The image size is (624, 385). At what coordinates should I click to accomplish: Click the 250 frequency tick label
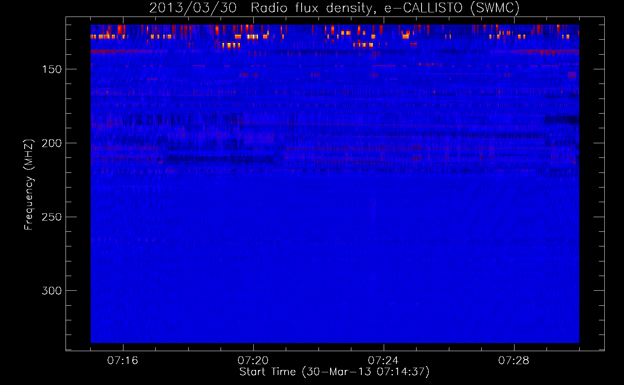(x=52, y=217)
